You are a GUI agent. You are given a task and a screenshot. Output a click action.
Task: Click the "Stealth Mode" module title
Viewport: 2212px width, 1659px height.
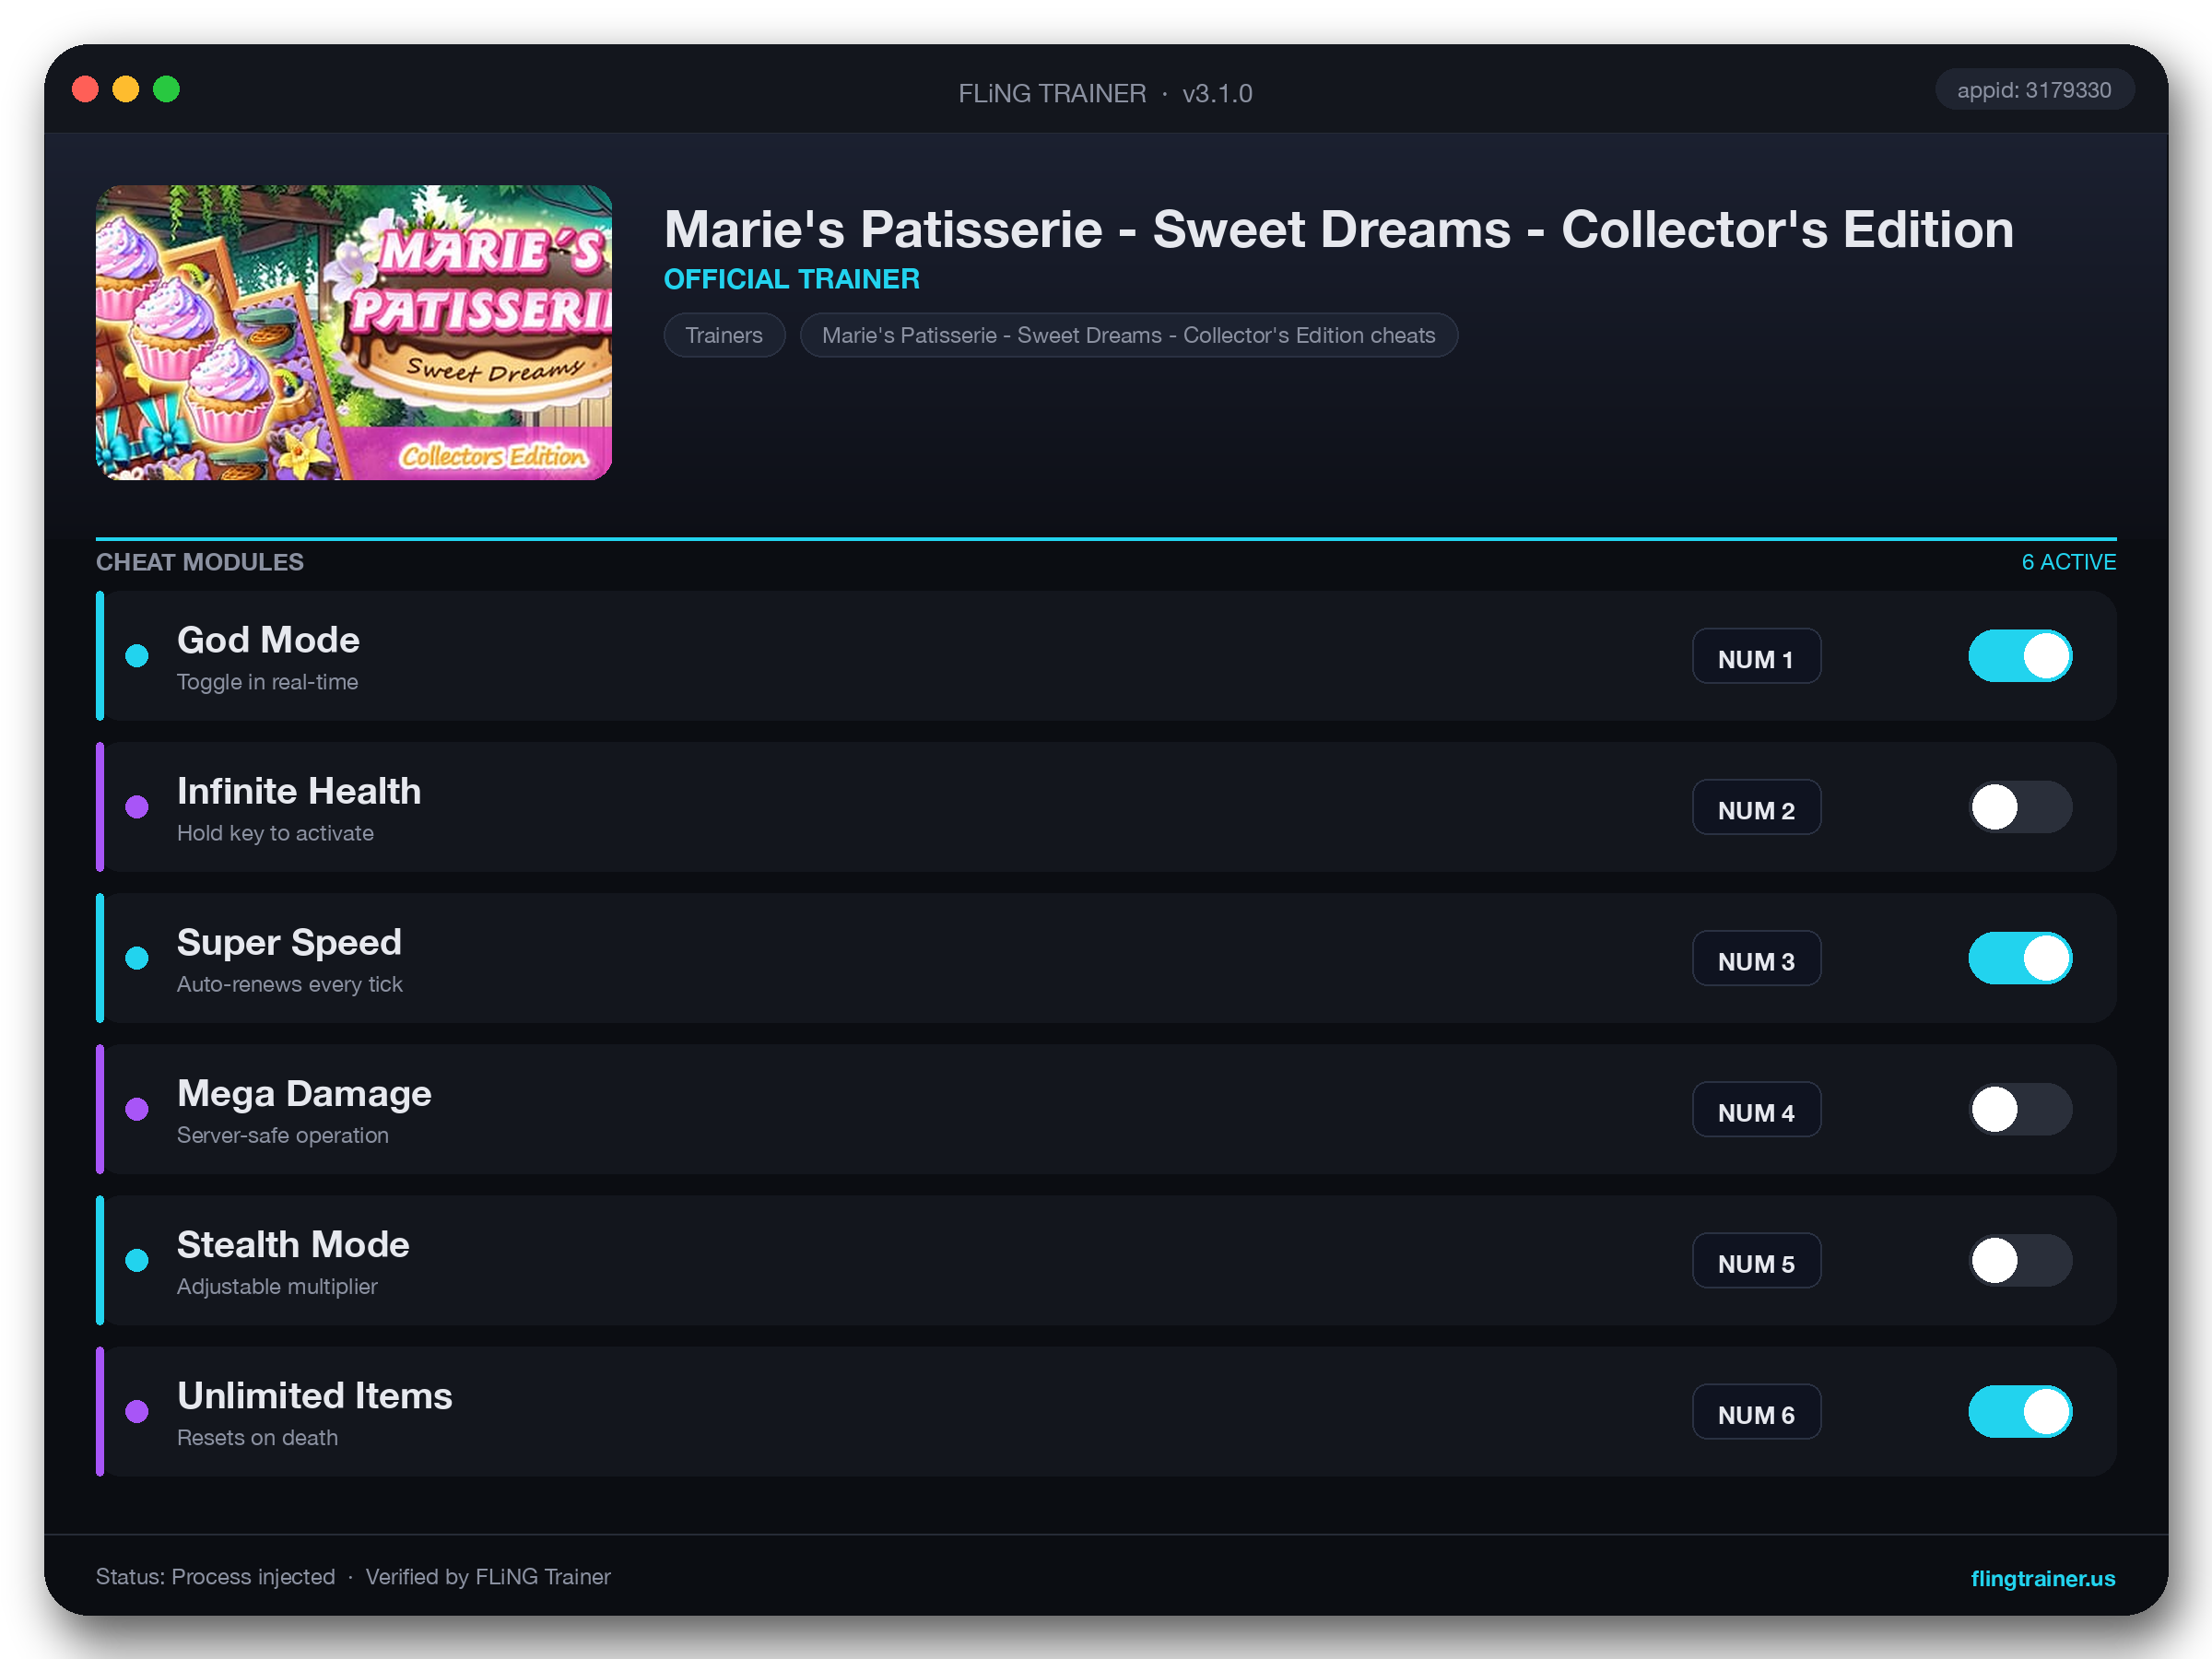293,1245
